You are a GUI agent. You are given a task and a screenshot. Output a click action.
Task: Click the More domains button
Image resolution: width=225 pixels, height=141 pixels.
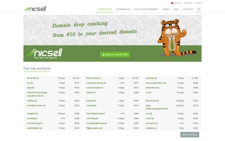190,135
